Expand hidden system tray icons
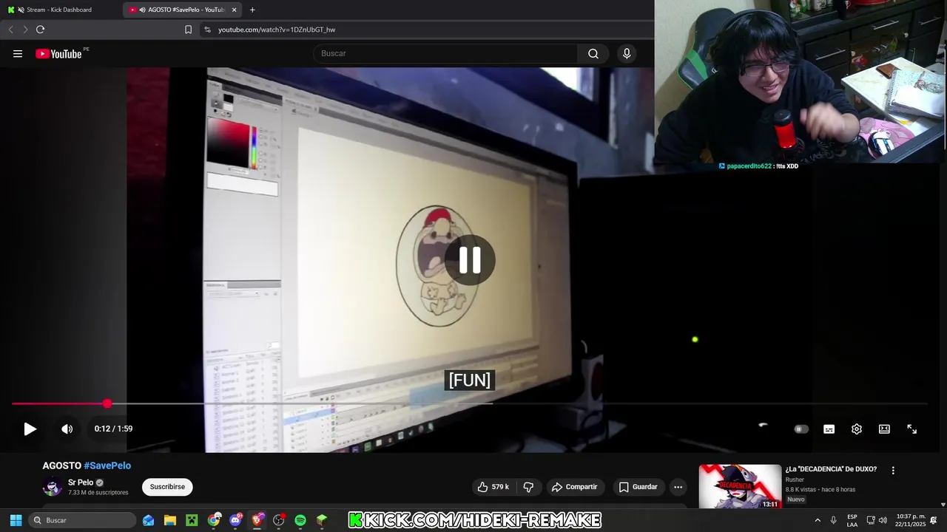The height and width of the screenshot is (532, 947). click(x=818, y=520)
